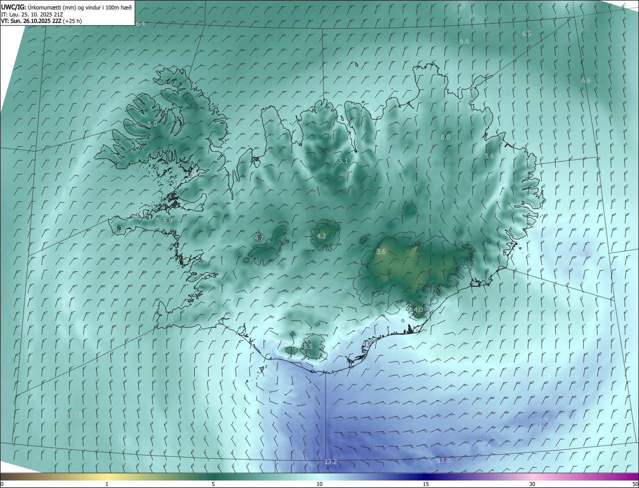Viewport: 639px width, 488px height.
Task: Click the "6.0" value in northeast Iceland
Action: [x=445, y=137]
